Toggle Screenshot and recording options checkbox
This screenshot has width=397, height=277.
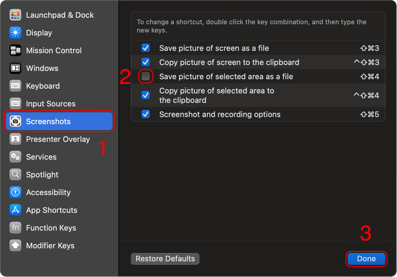[x=146, y=114]
